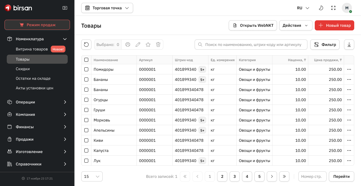This screenshot has width=361, height=186.
Task: Open the Торговая точка dropdown
Action: (107, 8)
